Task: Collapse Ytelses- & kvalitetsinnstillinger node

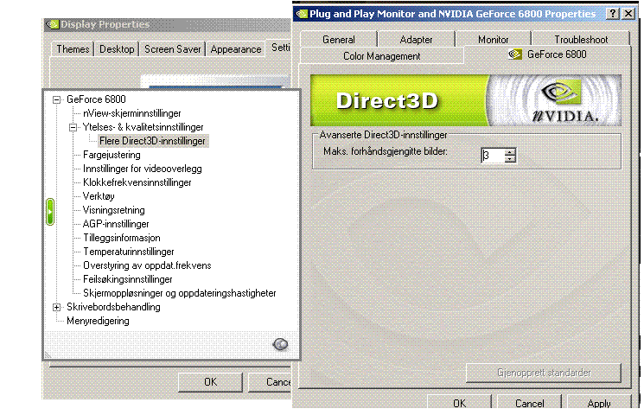Action: point(73,127)
